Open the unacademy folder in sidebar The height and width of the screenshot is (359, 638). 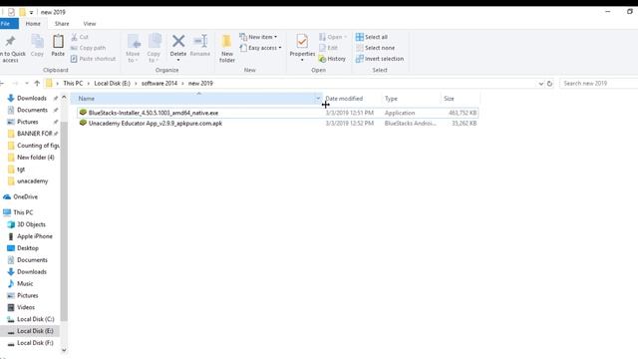click(32, 180)
